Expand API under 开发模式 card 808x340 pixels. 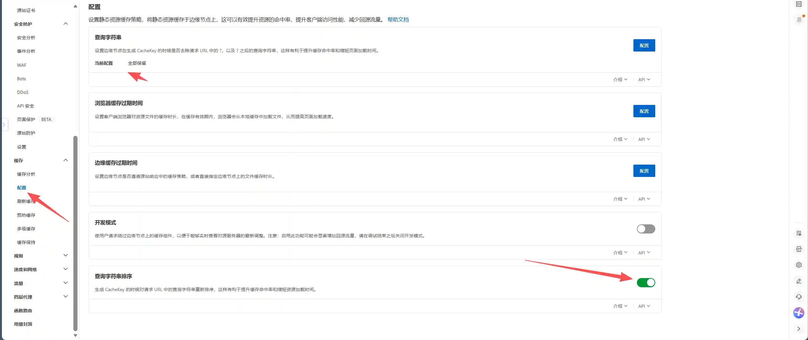[644, 253]
